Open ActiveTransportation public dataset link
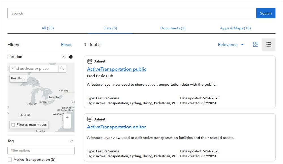 point(116,69)
